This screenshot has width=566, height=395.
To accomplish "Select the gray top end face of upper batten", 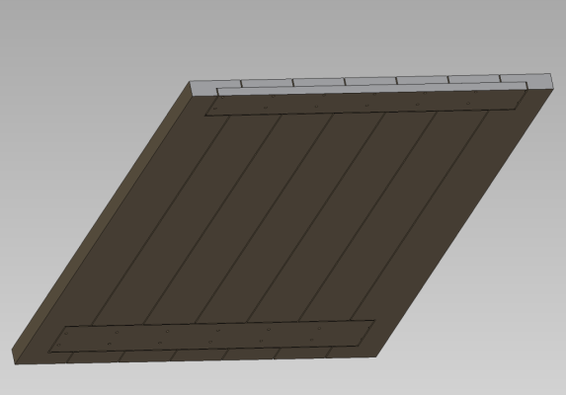I will (371, 88).
